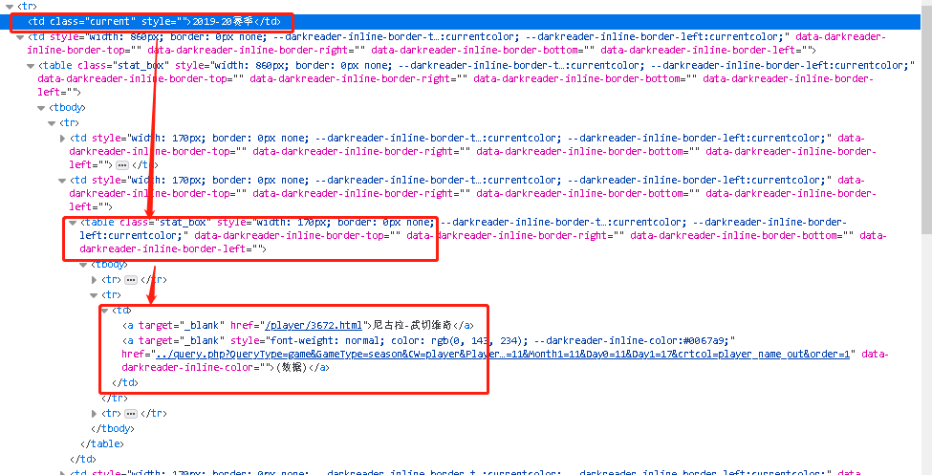Expand the collapsed tr below the player td
932x475 pixels.
(94, 414)
